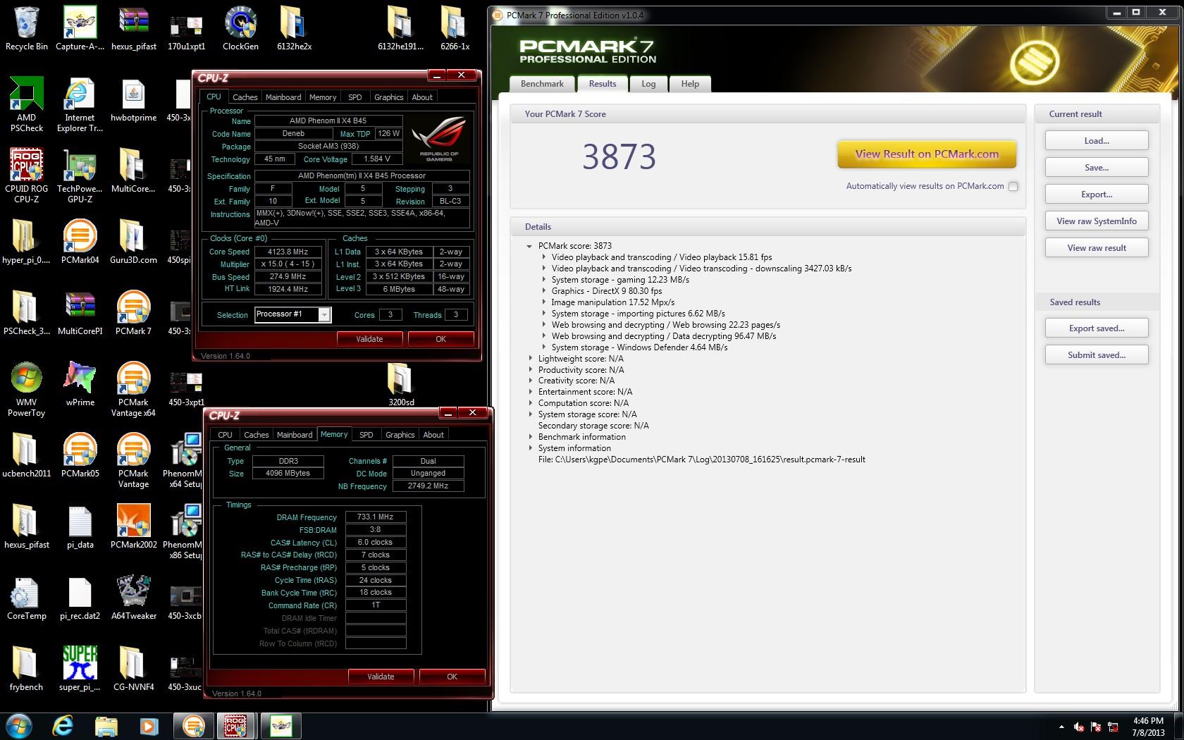The width and height of the screenshot is (1184, 740).
Task: Expand Lightweight score N/A node
Action: click(x=530, y=359)
